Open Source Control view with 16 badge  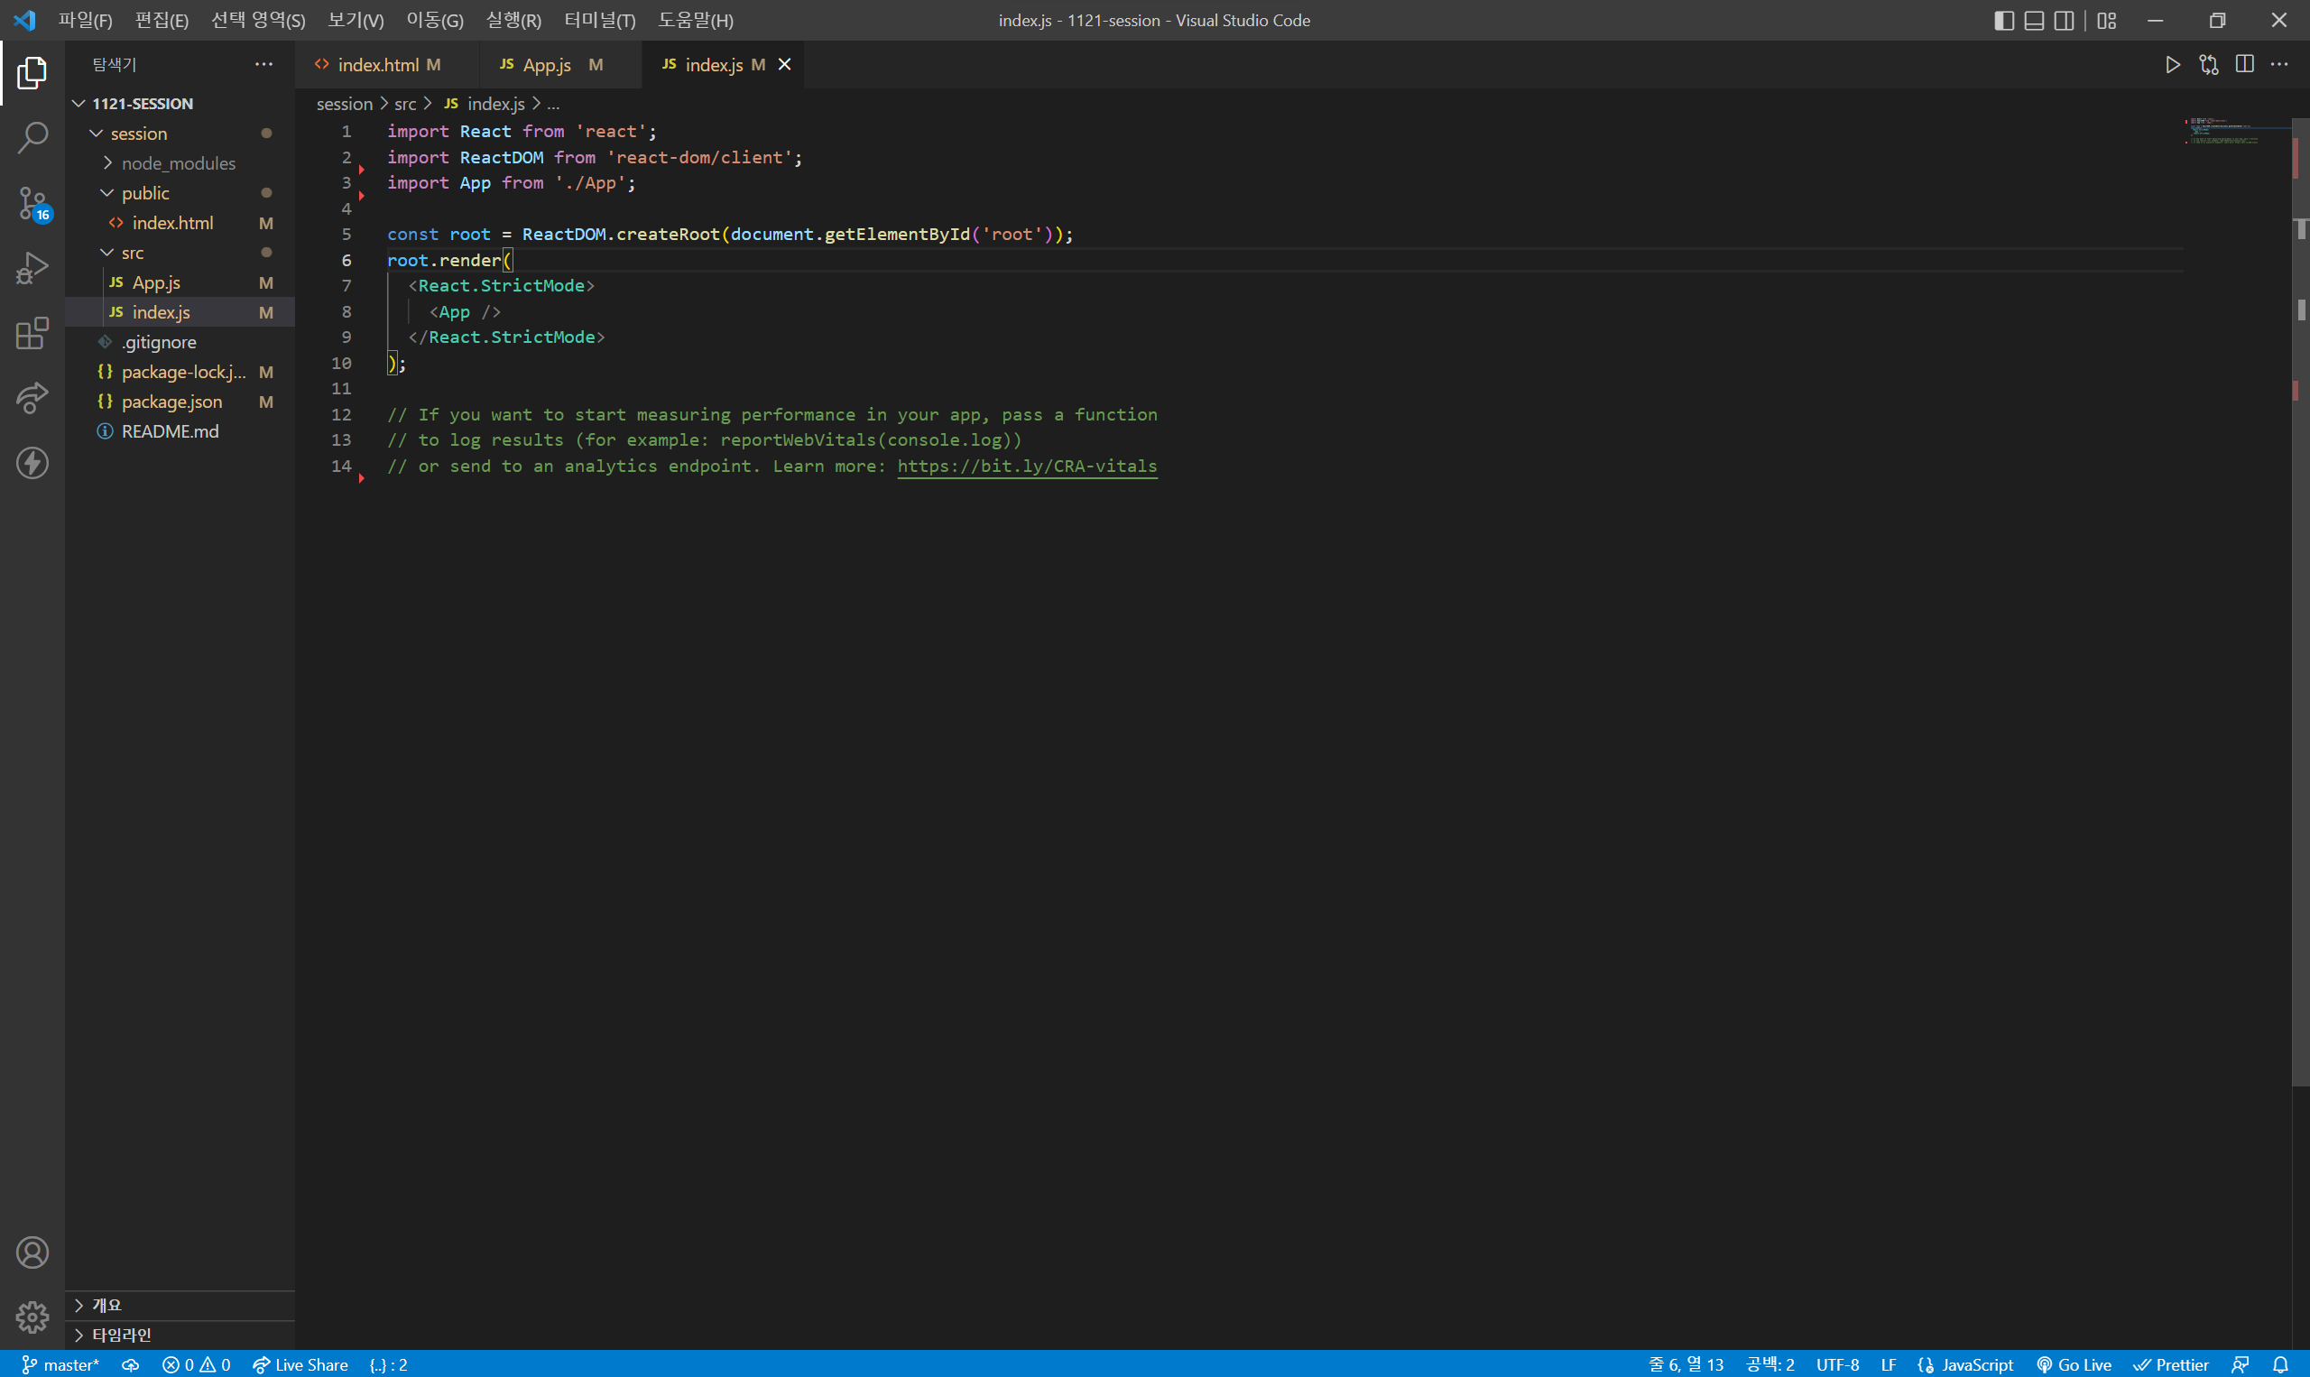click(x=32, y=202)
